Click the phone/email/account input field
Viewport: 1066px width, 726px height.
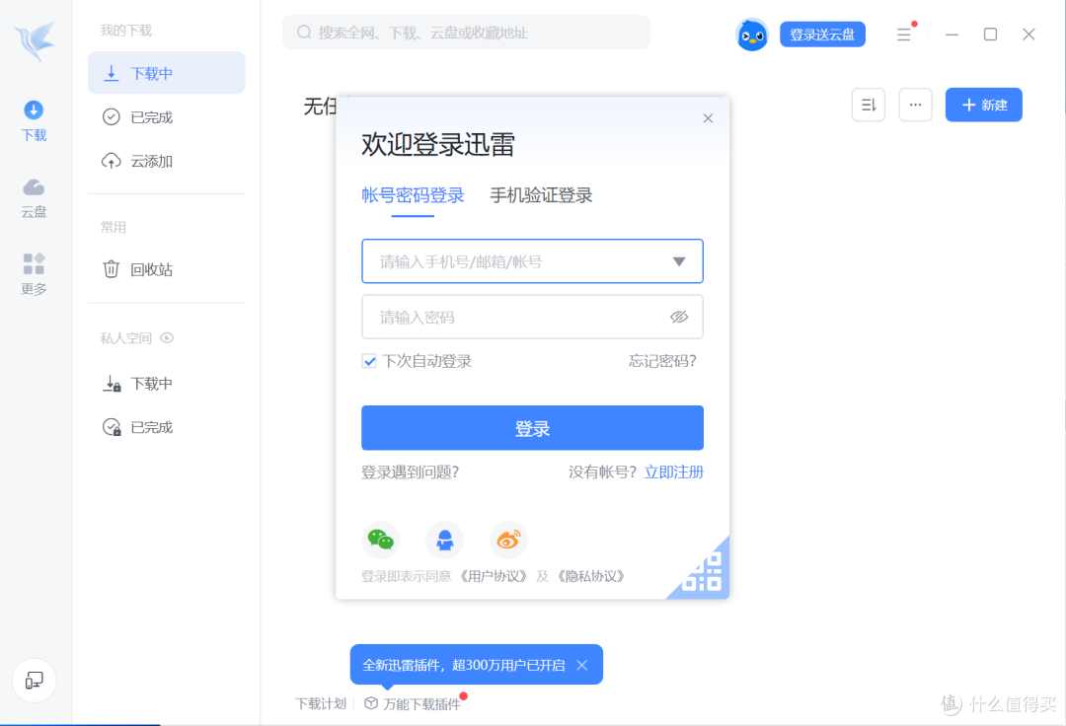click(x=532, y=261)
